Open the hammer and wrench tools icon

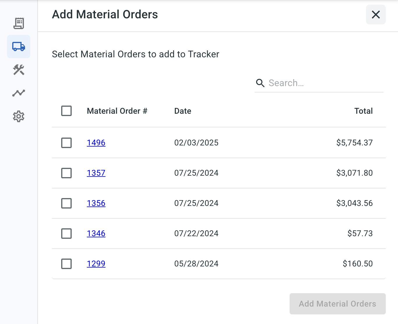click(x=19, y=70)
